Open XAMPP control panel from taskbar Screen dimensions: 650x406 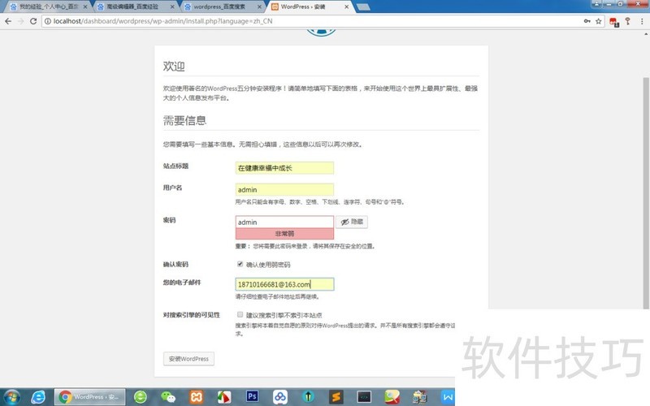[x=196, y=397]
